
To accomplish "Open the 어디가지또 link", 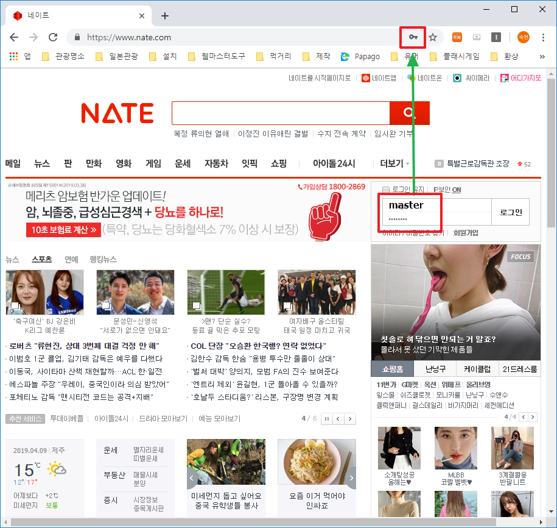I will [520, 78].
